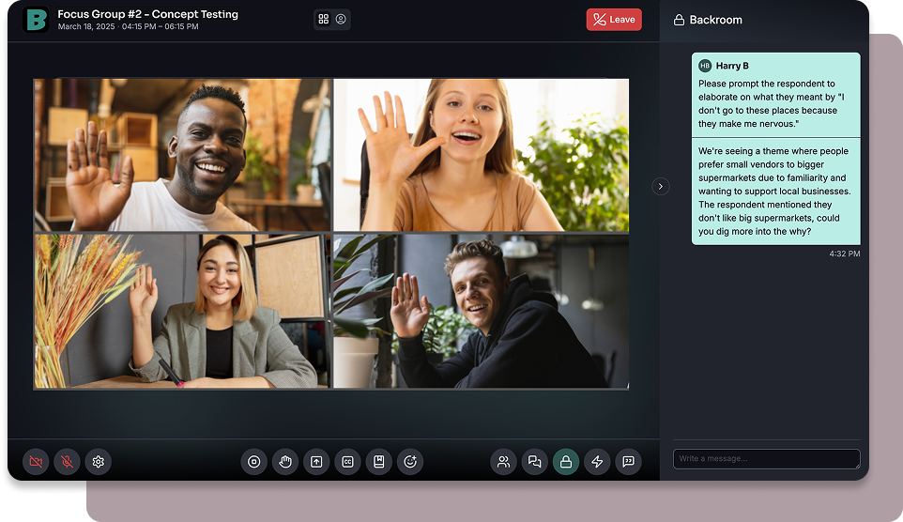
Task: Unmute the microphone
Action: pyautogui.click(x=67, y=461)
